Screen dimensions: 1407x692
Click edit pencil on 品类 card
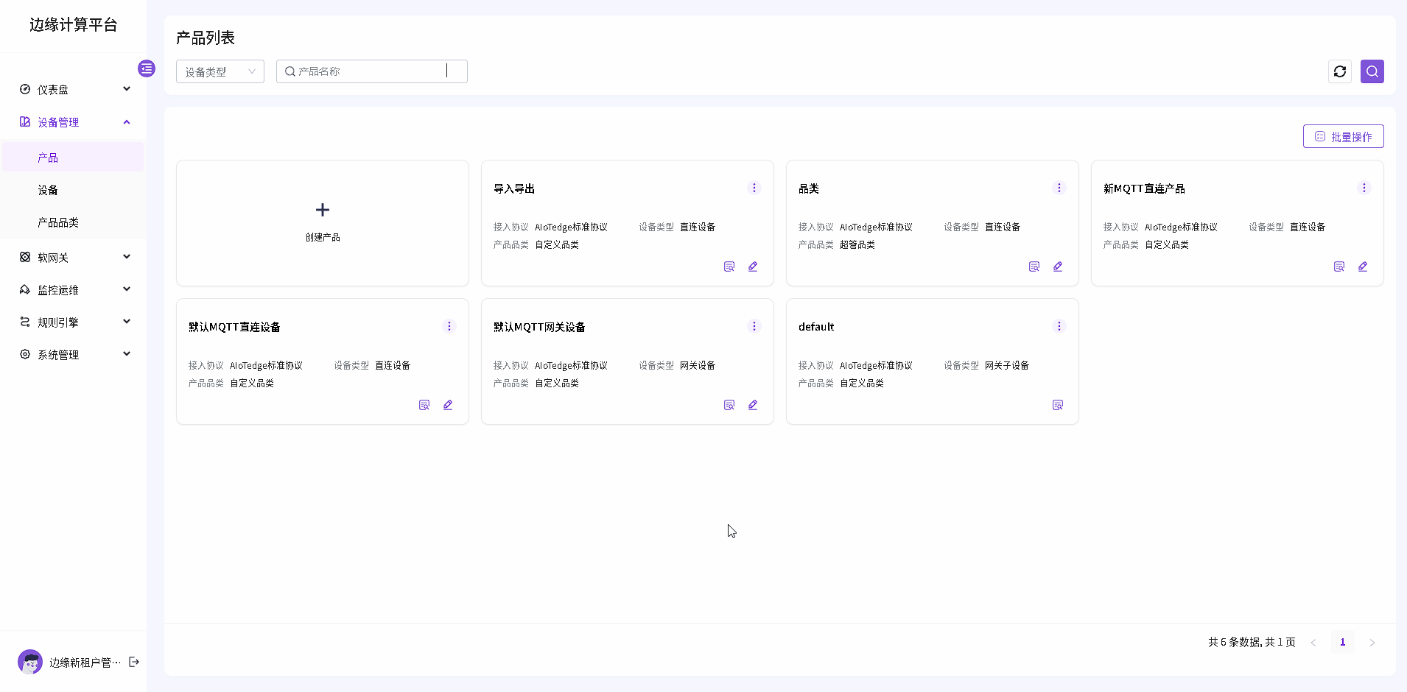(x=1057, y=266)
